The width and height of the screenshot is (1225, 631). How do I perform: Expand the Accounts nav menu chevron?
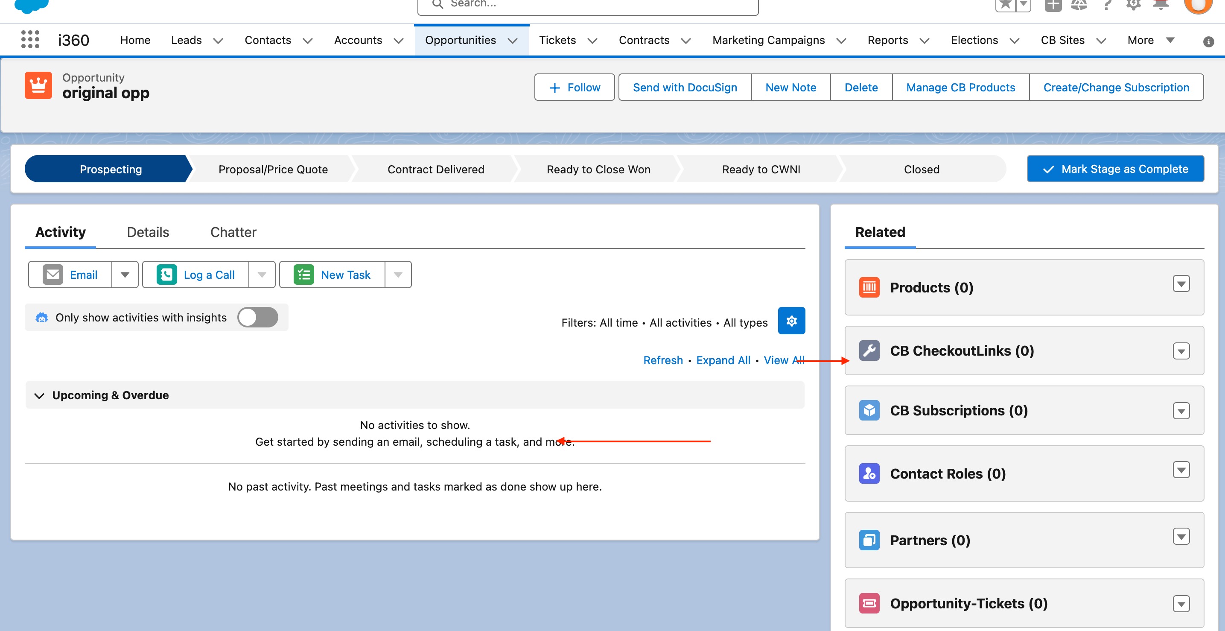click(399, 41)
